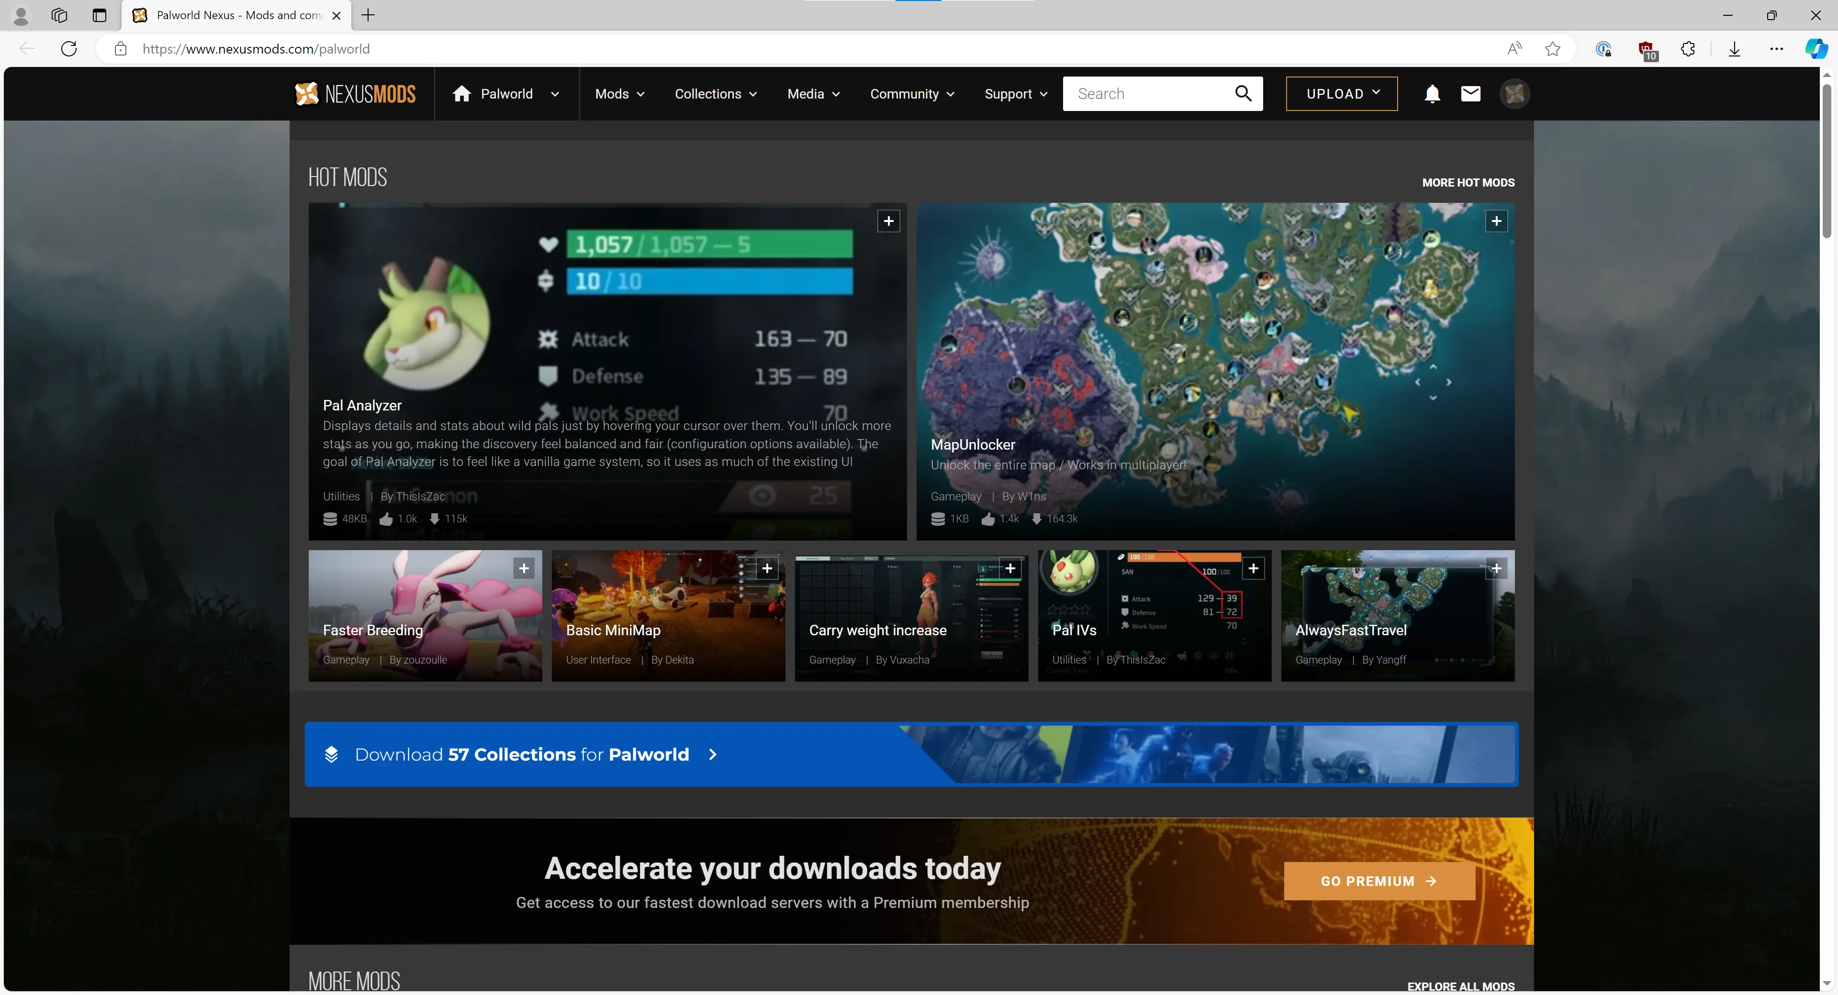Click EXPLORE ALL MODS link
The width and height of the screenshot is (1838, 995).
[x=1460, y=986]
